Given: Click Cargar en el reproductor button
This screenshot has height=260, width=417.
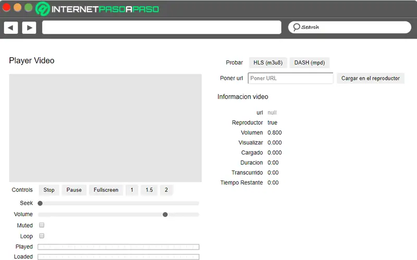Looking at the screenshot, I should pos(371,79).
